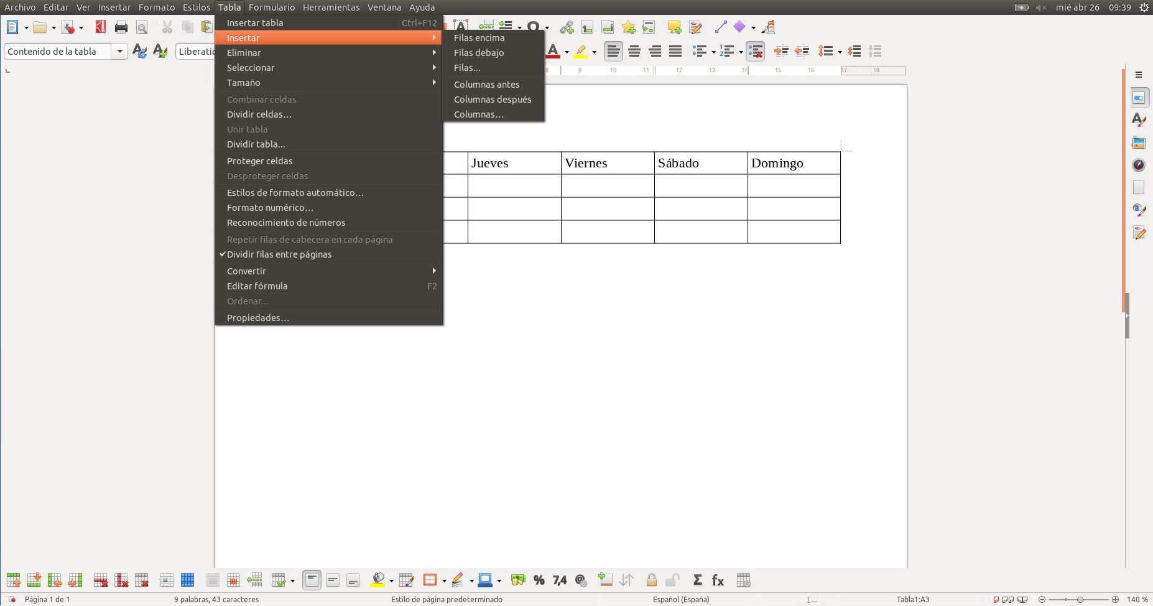This screenshot has width=1153, height=606.
Task: Expand the new document dropdown arrow
Action: click(x=26, y=28)
